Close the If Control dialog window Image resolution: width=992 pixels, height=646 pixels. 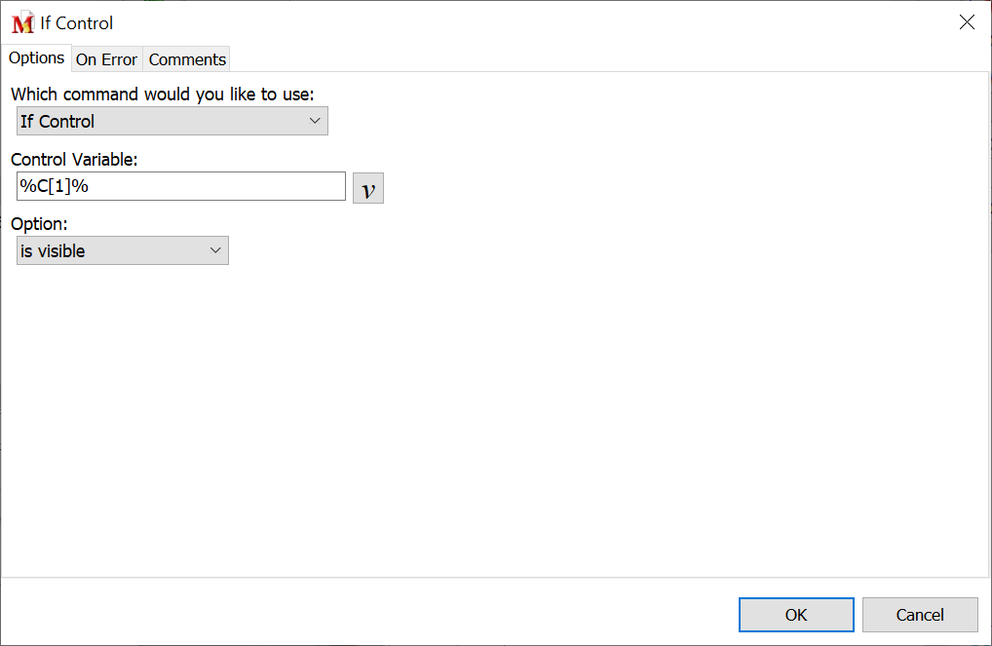click(x=967, y=22)
